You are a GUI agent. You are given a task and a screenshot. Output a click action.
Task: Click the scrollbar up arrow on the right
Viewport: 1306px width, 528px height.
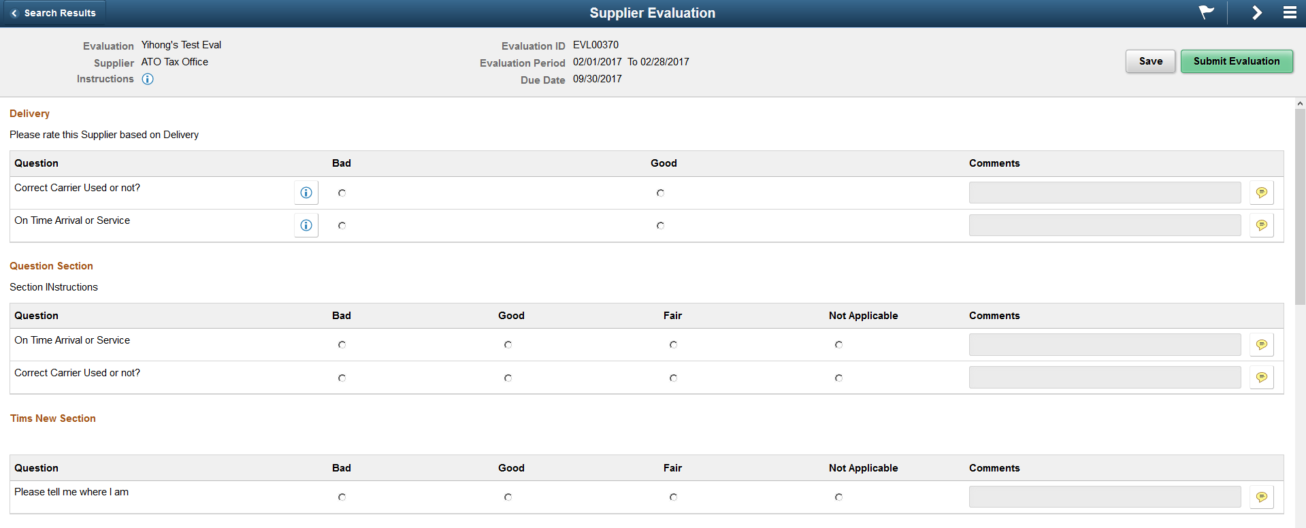pyautogui.click(x=1300, y=103)
